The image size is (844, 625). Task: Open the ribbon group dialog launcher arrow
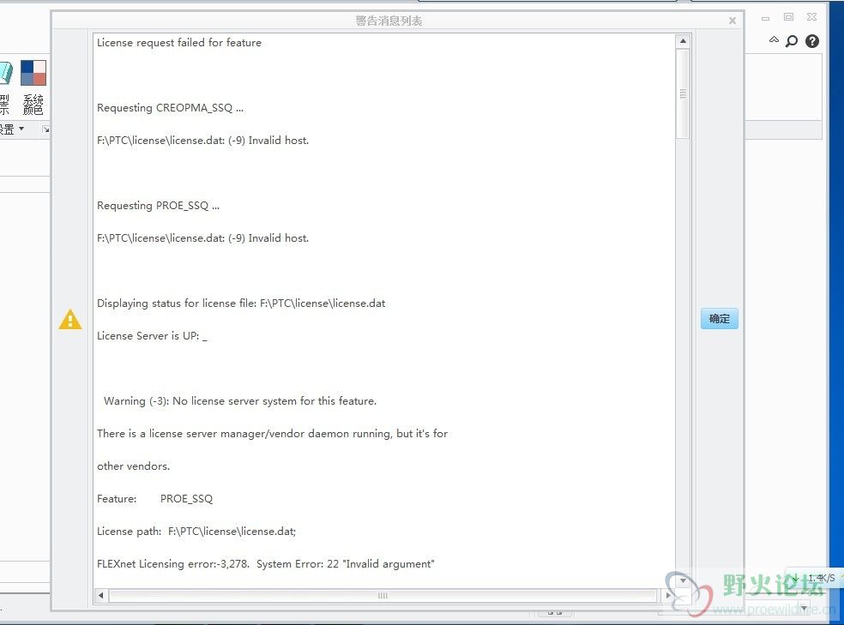pos(45,129)
